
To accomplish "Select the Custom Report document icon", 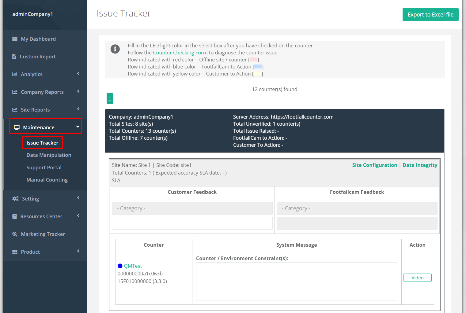I will pyautogui.click(x=14, y=56).
